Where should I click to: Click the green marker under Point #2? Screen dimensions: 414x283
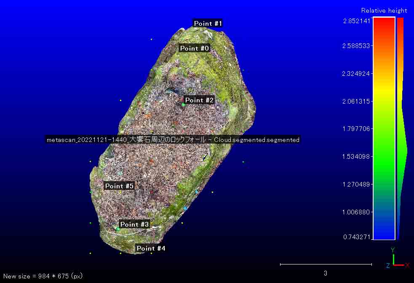pos(183,105)
